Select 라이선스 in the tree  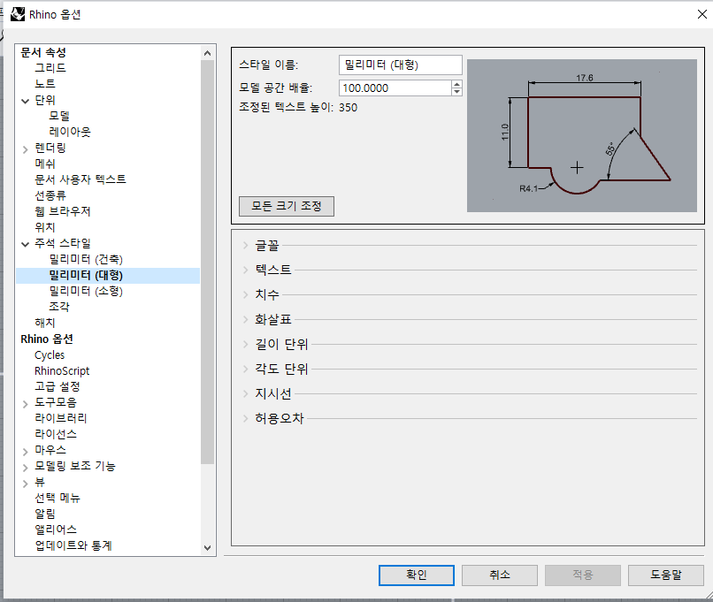(56, 434)
